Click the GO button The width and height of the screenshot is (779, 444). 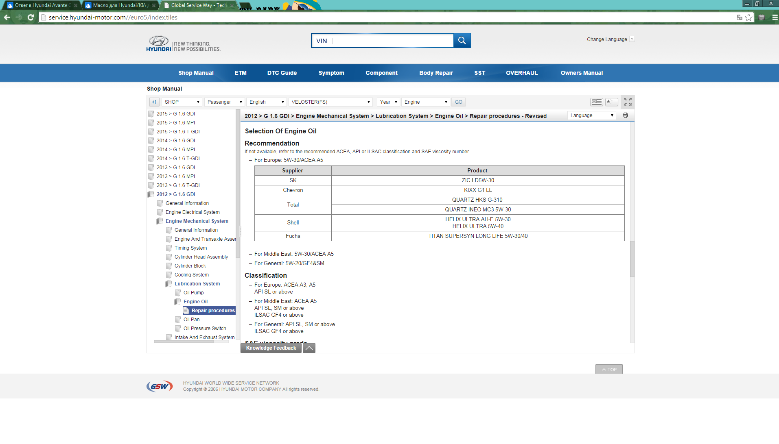tap(458, 102)
